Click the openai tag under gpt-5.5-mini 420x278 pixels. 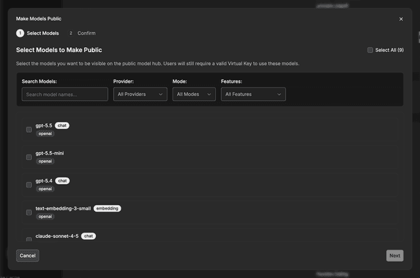point(45,161)
